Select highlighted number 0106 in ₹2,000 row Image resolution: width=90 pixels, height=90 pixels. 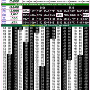coord(26,11)
